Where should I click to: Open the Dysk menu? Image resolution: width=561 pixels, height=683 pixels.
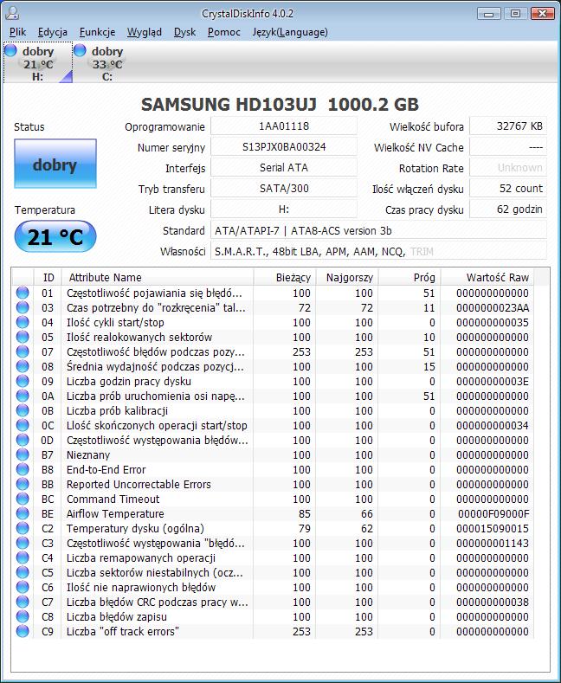(184, 32)
